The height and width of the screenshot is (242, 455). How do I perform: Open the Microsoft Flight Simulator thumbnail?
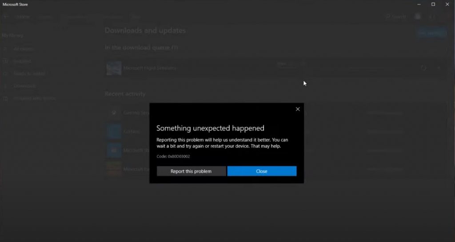[x=114, y=68]
